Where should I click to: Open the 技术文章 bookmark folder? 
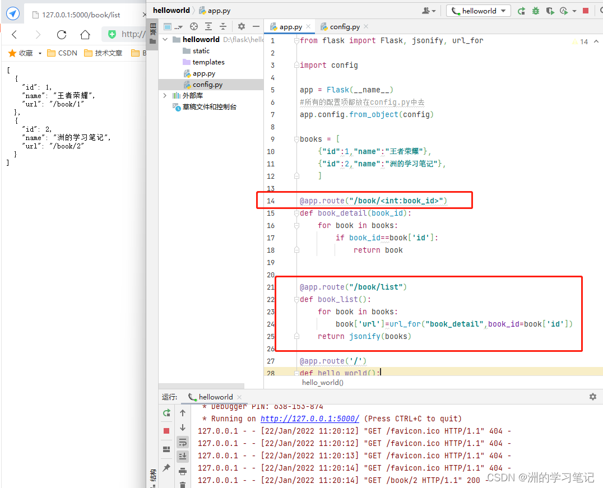(x=103, y=53)
